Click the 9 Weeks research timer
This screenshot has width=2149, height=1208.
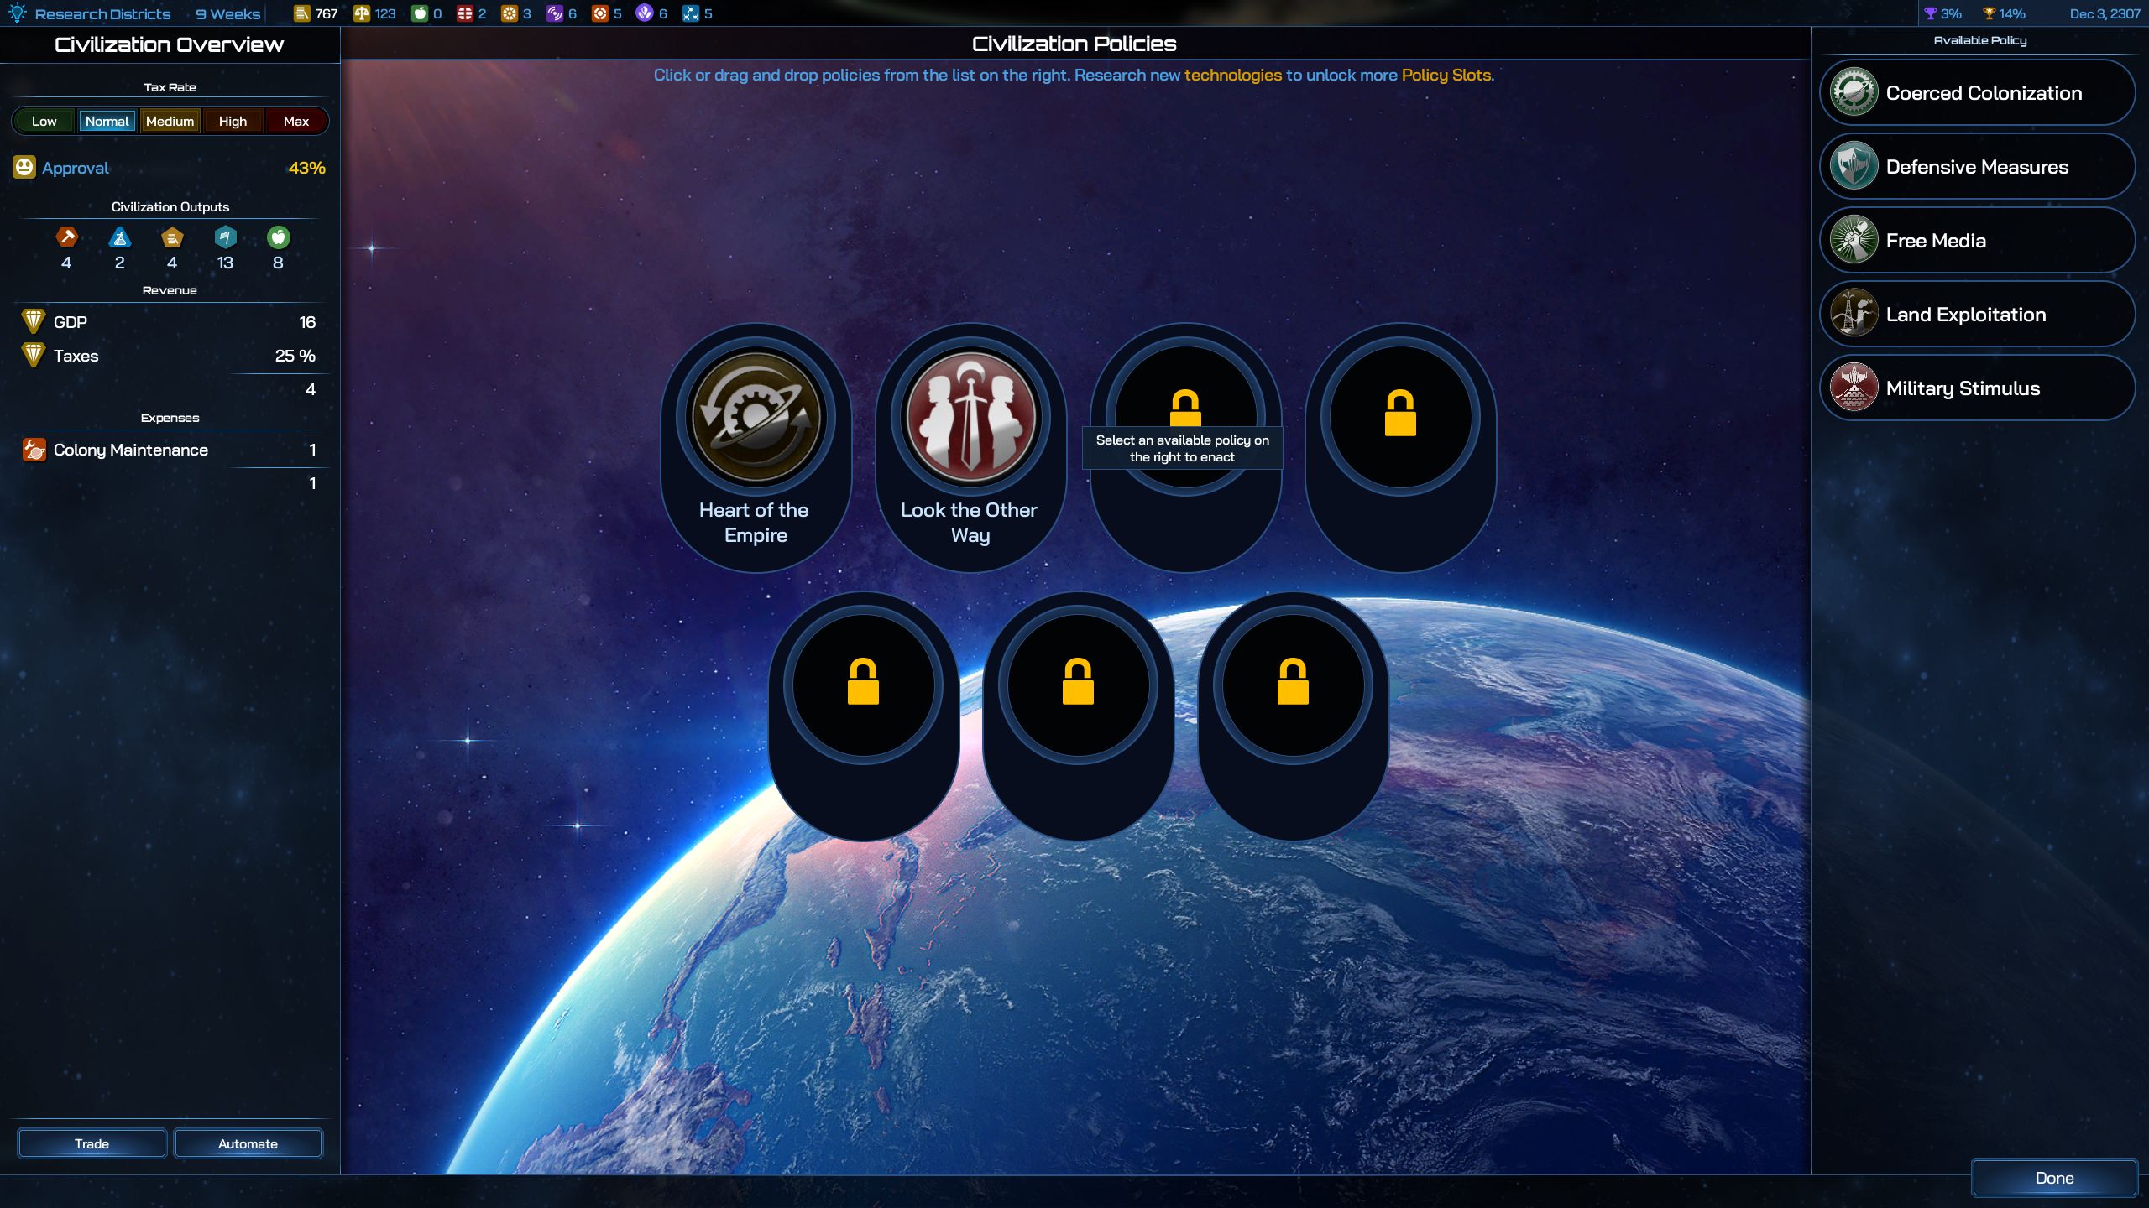tap(227, 14)
